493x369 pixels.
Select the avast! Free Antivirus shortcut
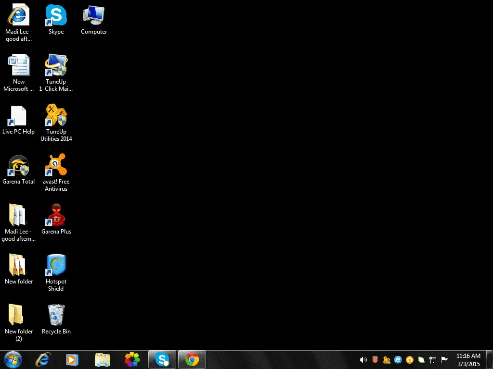(x=56, y=172)
